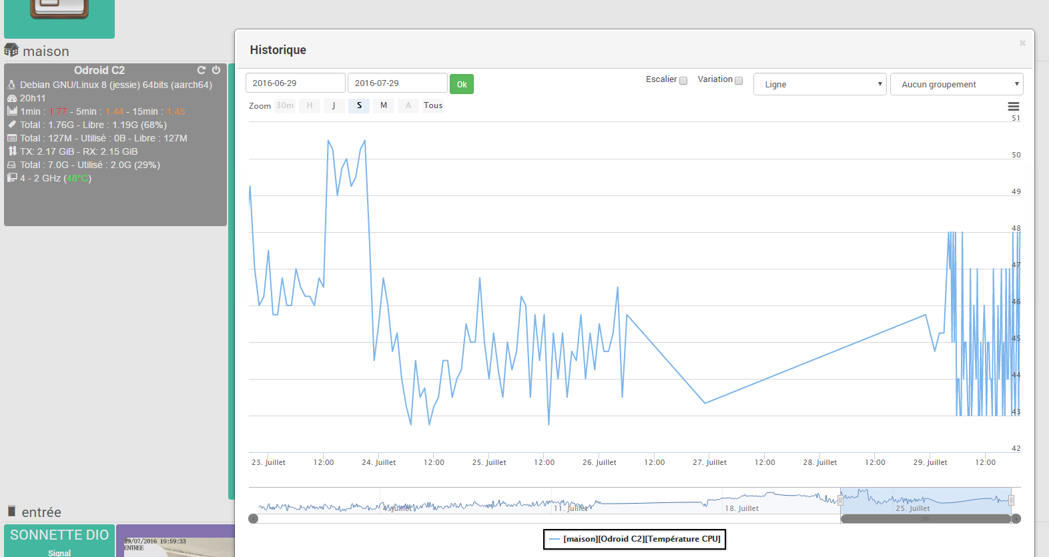Click the 1min load value 1.77
The height and width of the screenshot is (557, 1049).
click(58, 111)
